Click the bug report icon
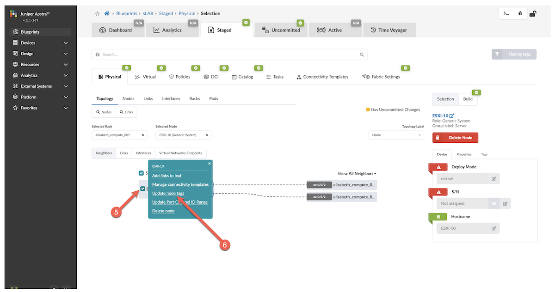This screenshot has width=555, height=292. pyautogui.click(x=520, y=14)
